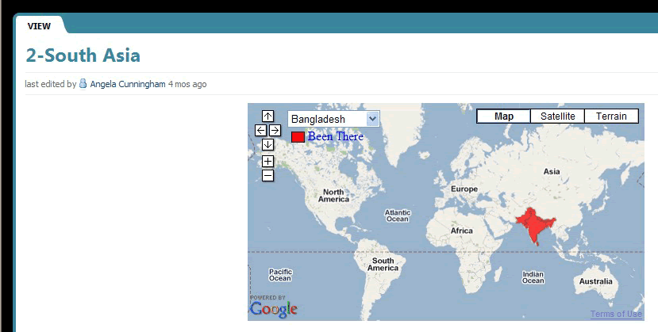Image resolution: width=658 pixels, height=332 pixels.
Task: Click the user avatar icon beside Angela Cunningham
Action: [83, 83]
